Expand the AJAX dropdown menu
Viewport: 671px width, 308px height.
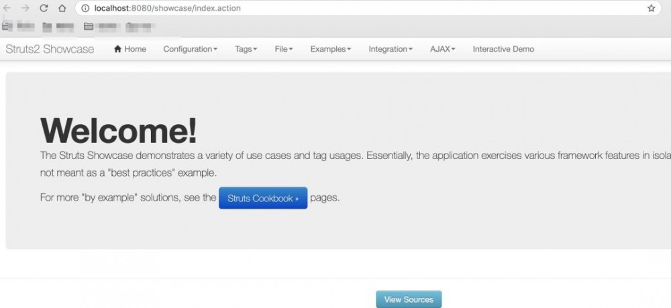coord(442,49)
